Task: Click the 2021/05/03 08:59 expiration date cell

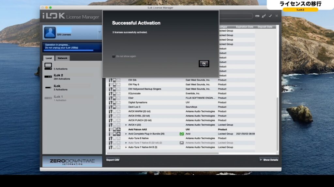Action: 245,134
